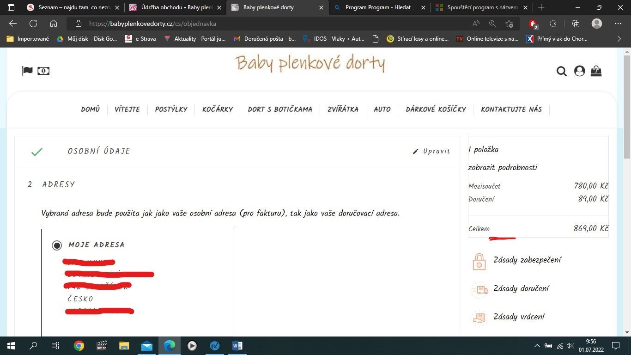Show hidden system tray icons
This screenshot has height=355, width=631.
click(537, 346)
